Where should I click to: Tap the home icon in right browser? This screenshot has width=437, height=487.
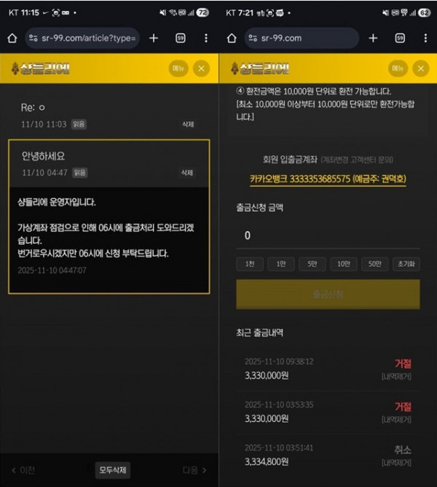[x=231, y=38]
